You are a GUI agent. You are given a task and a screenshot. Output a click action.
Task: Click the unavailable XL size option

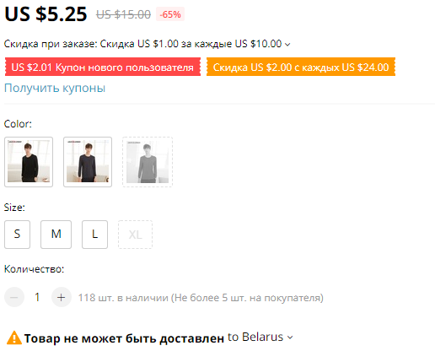tap(135, 235)
